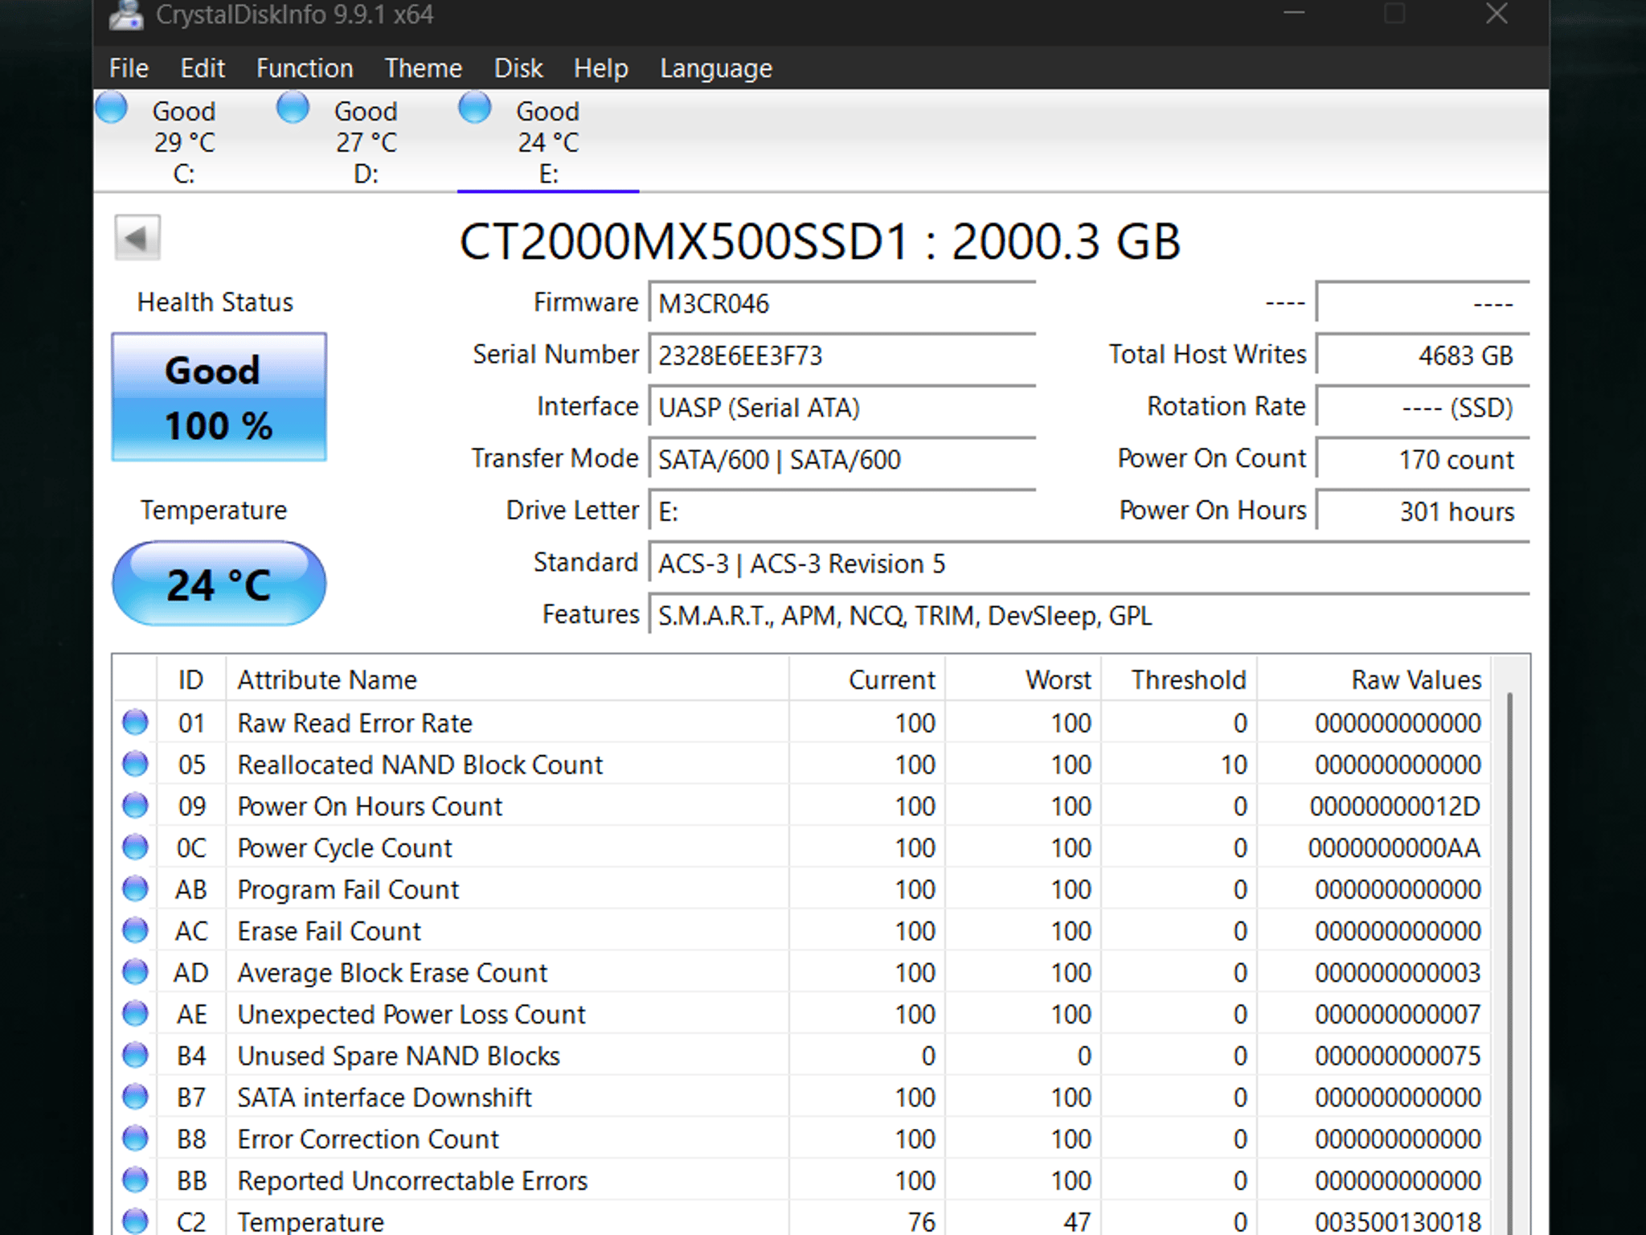
Task: Click the E: drive status orb
Action: [475, 108]
